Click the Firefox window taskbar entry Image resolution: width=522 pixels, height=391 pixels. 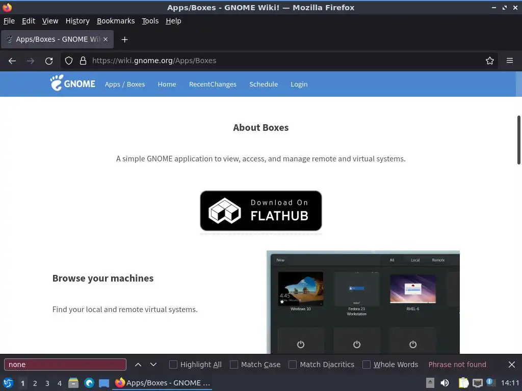pyautogui.click(x=163, y=383)
